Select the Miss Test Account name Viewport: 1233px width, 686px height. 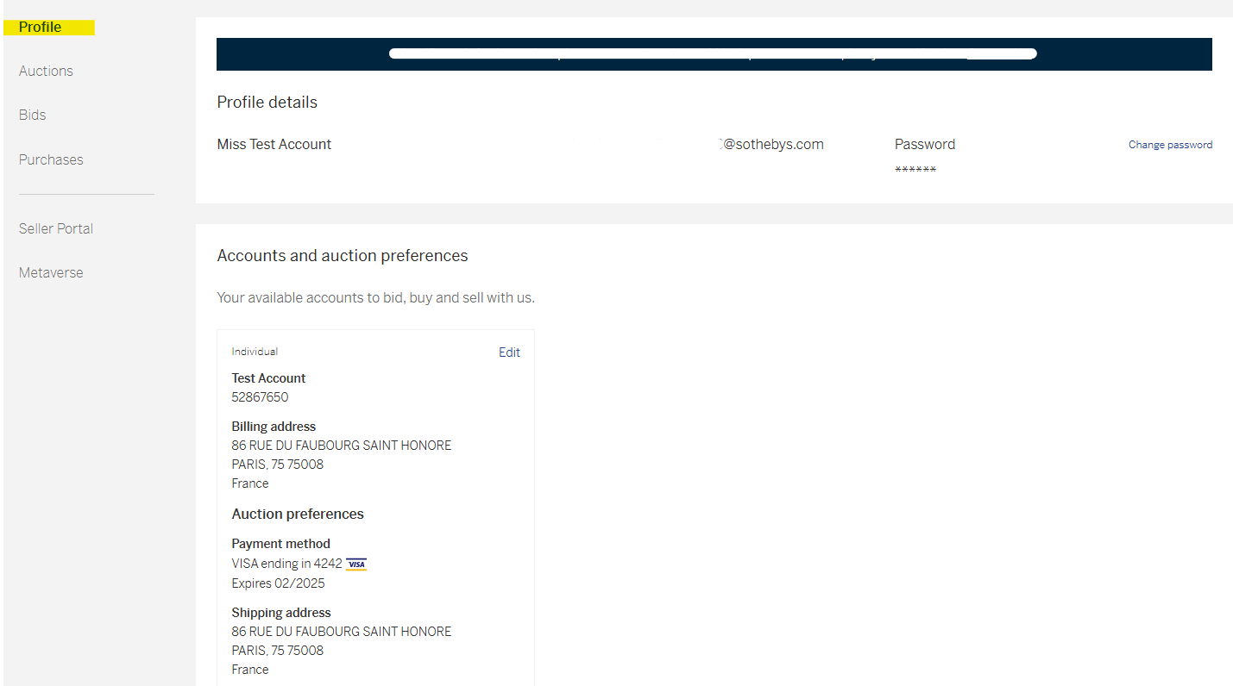click(274, 144)
